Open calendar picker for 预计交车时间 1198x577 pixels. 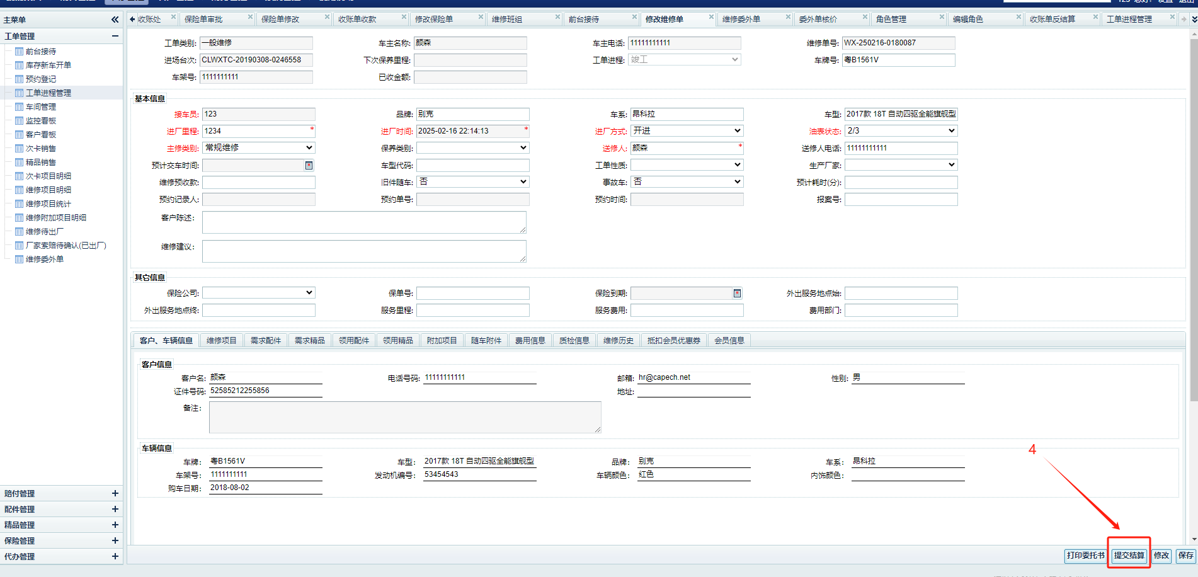[x=309, y=165]
